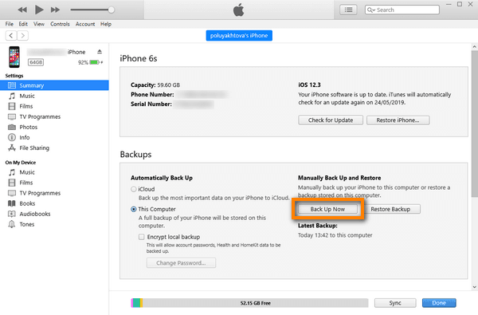Go back with the left chevron
478x315 pixels.
click(11, 35)
